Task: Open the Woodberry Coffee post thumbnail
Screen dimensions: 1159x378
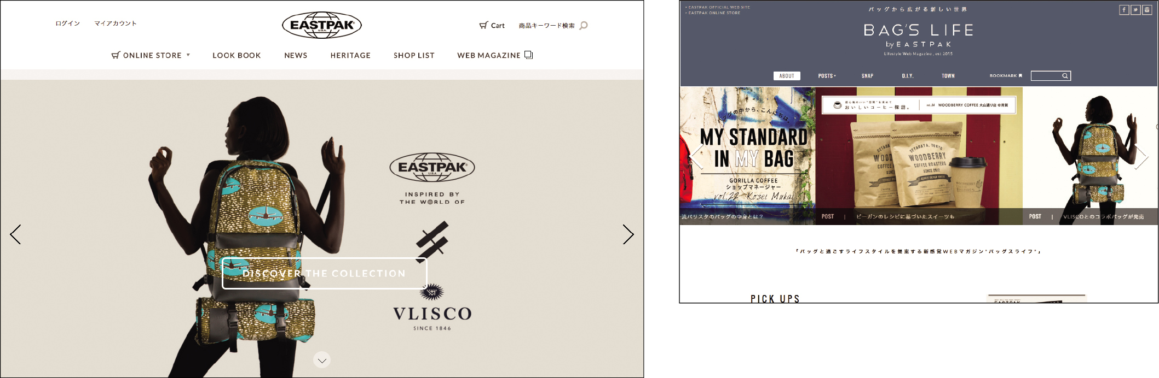Action: pos(919,156)
